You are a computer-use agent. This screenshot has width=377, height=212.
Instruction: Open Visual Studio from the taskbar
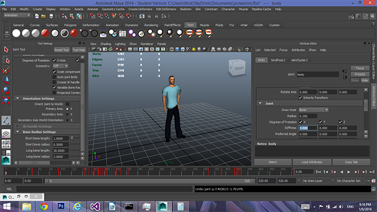click(95, 206)
